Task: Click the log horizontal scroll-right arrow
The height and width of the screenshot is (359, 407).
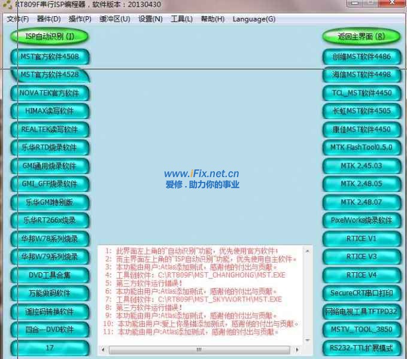Action: pyautogui.click(x=297, y=349)
